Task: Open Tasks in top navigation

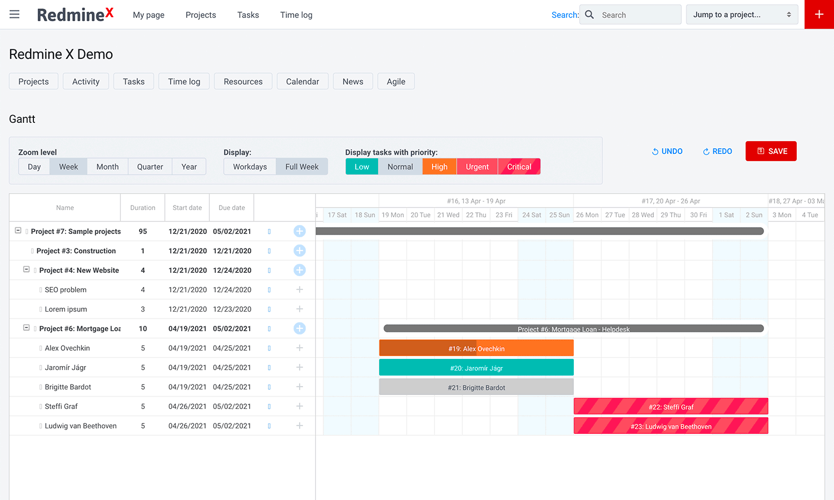Action: point(248,15)
